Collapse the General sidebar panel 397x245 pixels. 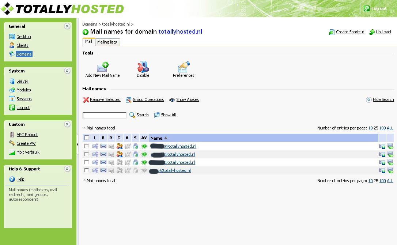pos(67,26)
